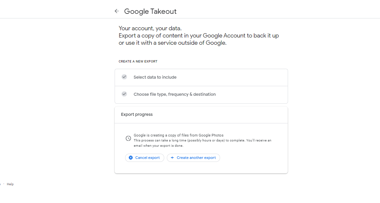Click the checkmark icon beside Choose file type
Screen dimensions: 380x203
click(124, 94)
